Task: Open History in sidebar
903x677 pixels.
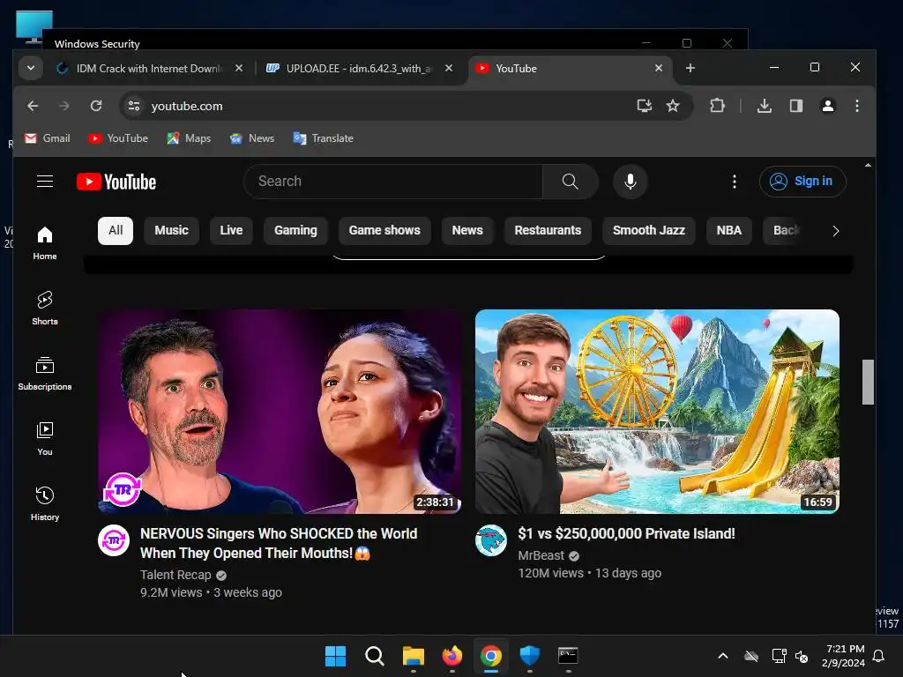Action: (45, 503)
